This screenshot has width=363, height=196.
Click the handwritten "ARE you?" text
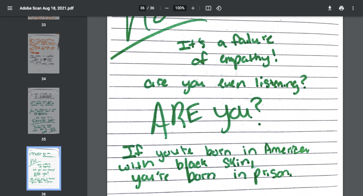206,115
